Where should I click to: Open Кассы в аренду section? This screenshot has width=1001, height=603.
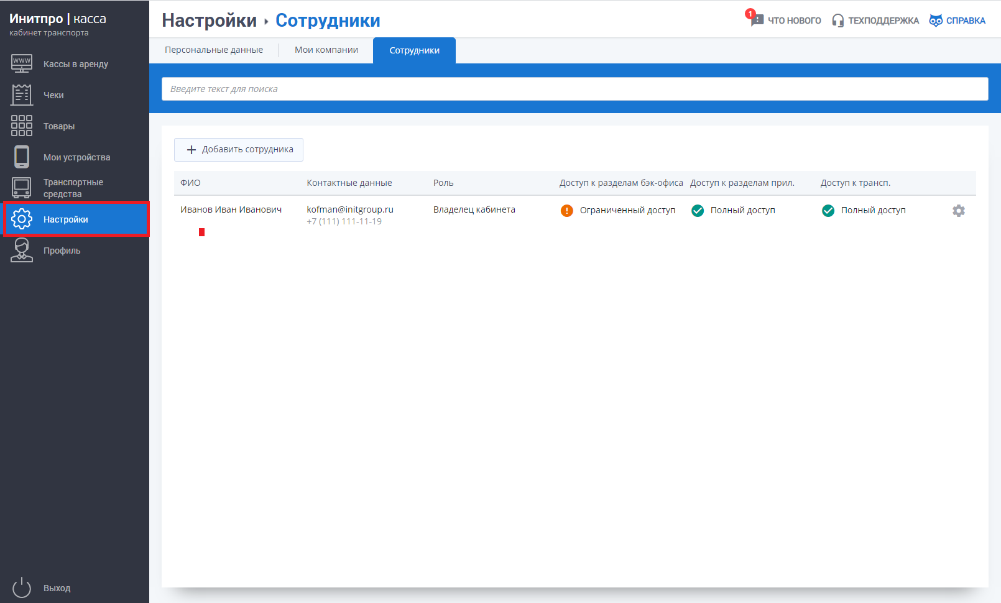[75, 64]
